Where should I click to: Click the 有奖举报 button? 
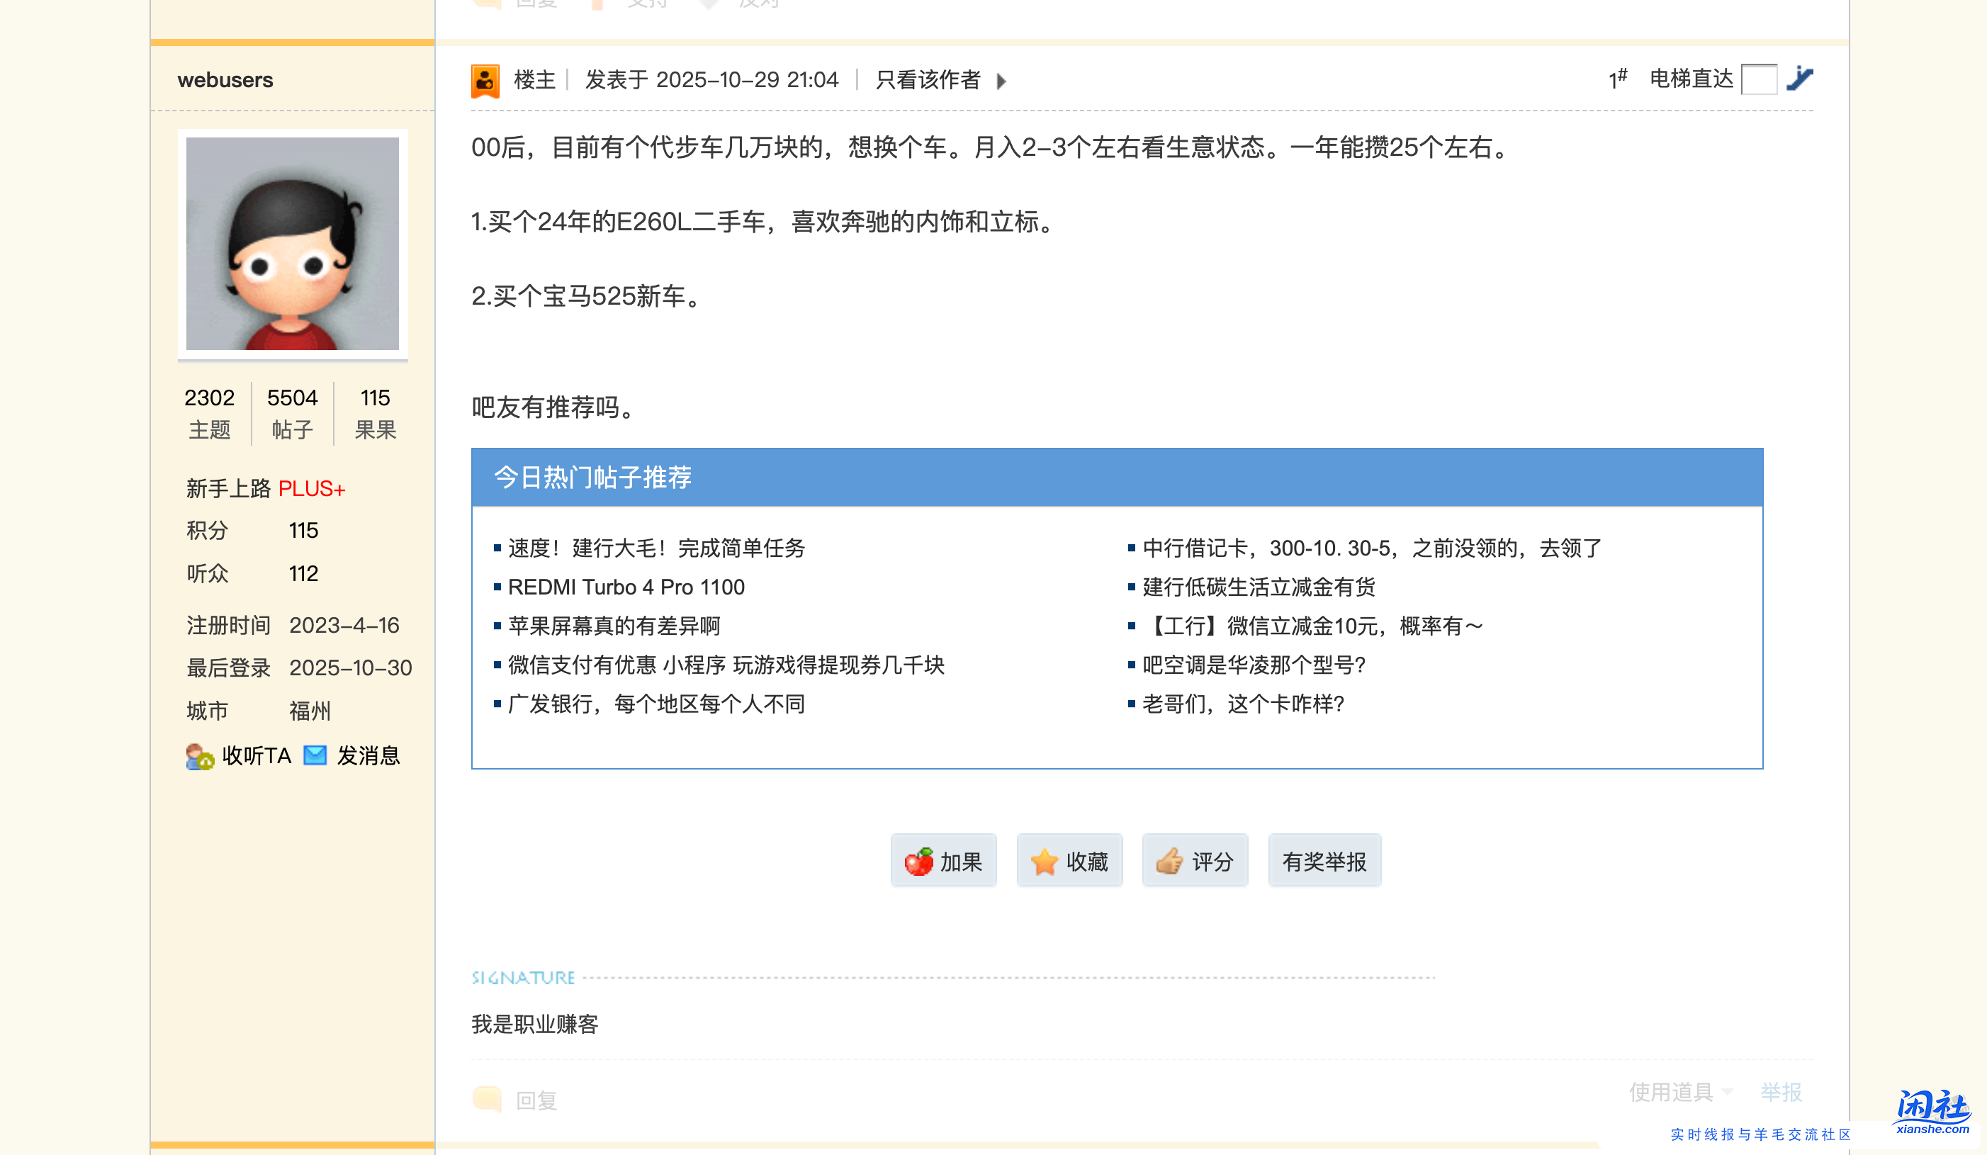(1324, 860)
